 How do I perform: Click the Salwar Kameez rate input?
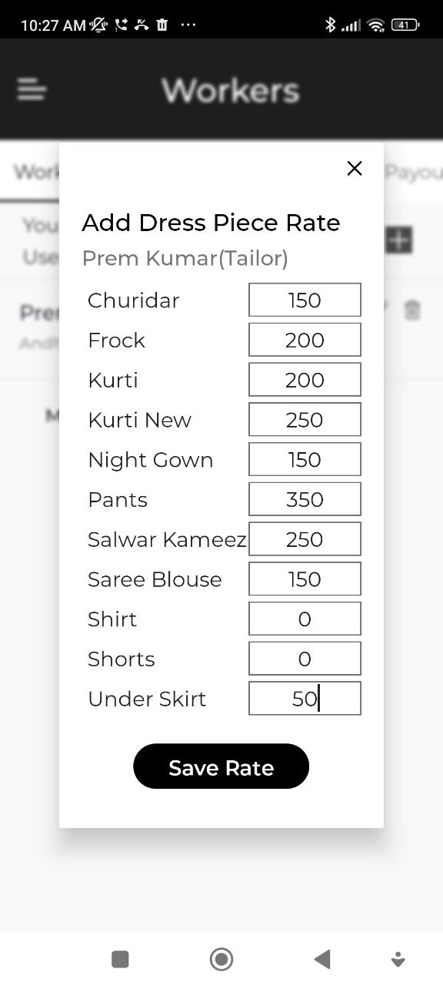click(x=305, y=538)
